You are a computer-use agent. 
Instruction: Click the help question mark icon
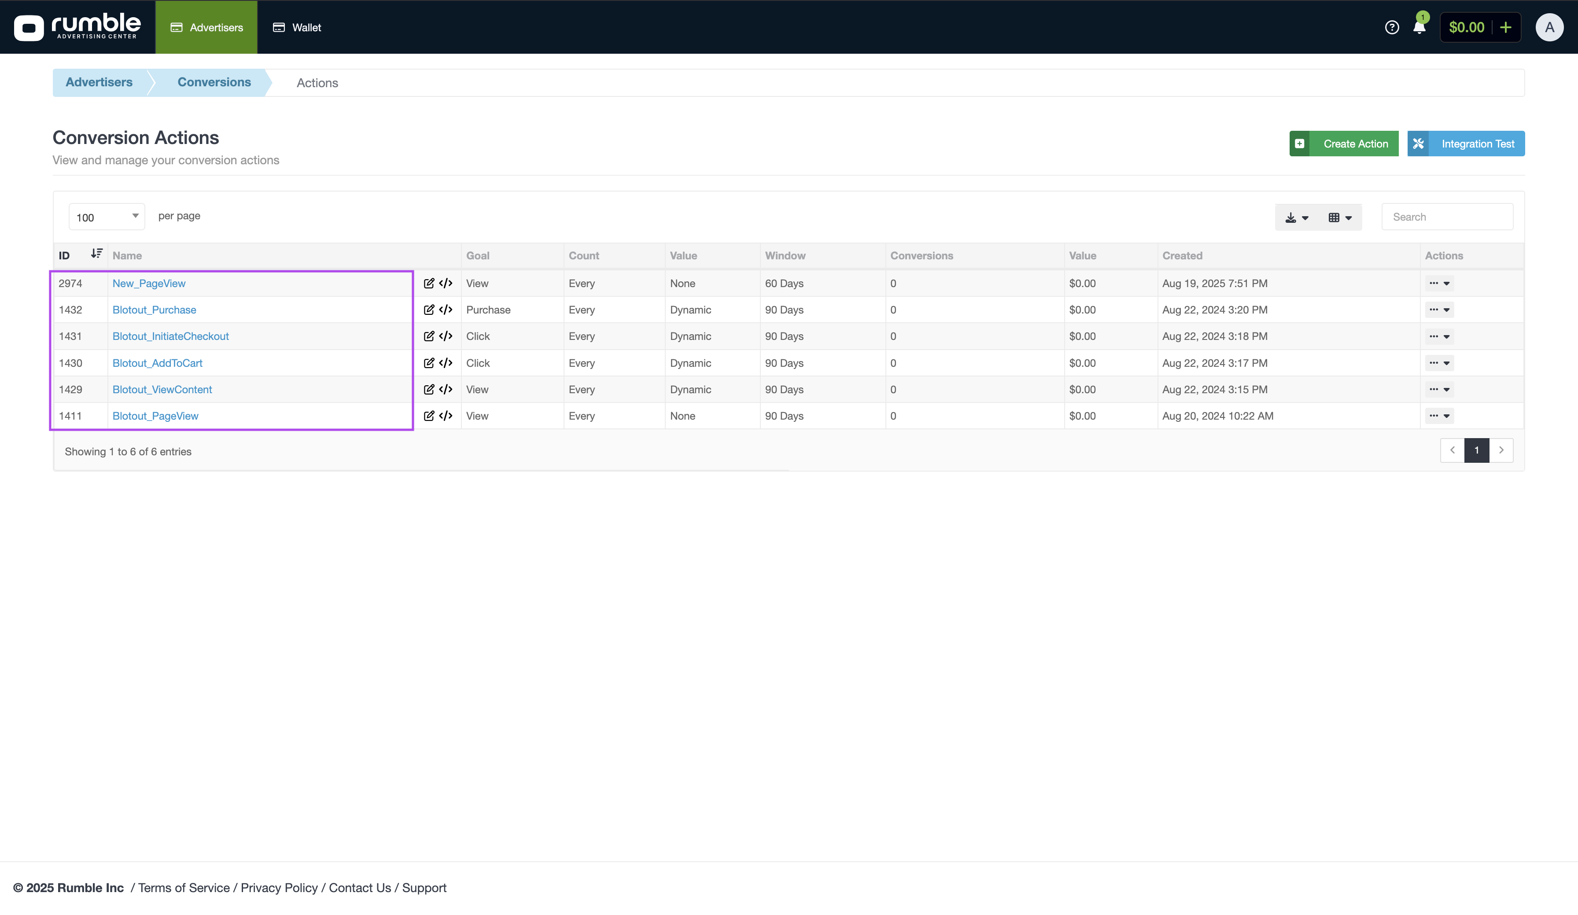click(1391, 28)
